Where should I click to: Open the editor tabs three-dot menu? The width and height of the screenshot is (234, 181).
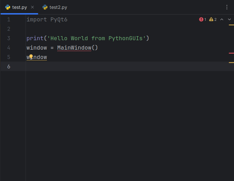[227, 7]
